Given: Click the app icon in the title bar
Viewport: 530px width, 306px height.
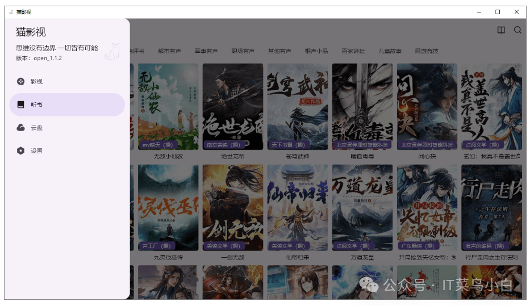Looking at the screenshot, I should pyautogui.click(x=11, y=12).
